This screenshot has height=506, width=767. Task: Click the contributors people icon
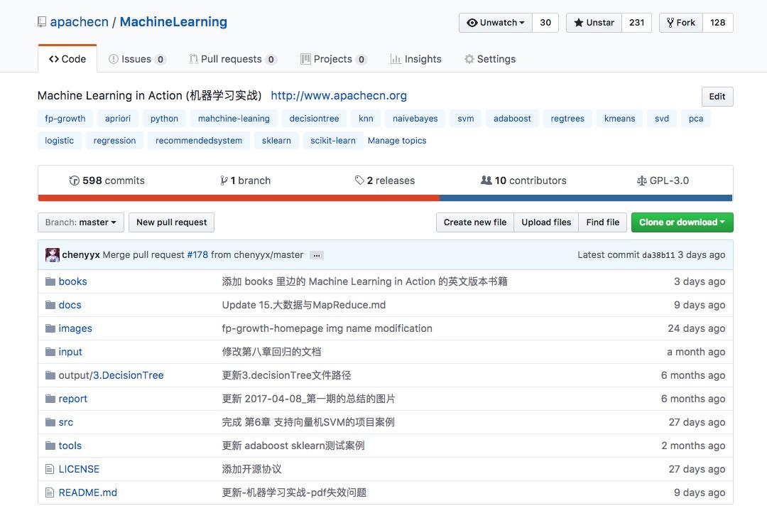pos(486,181)
